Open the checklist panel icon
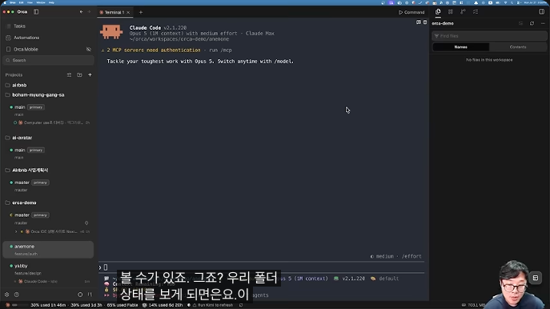Image resolution: width=550 pixels, height=309 pixels. pyautogui.click(x=476, y=11)
